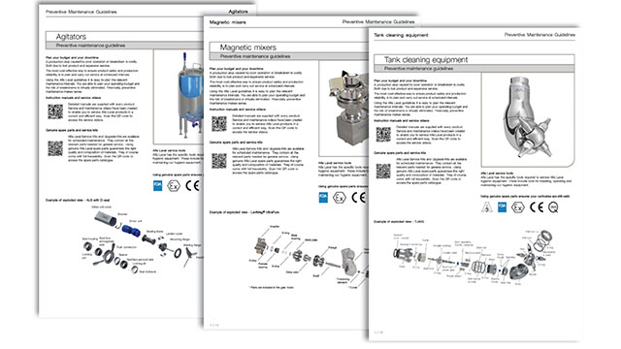Click the FDA icon on the Tank cleaning page
Viewport: 621px width, 349px height.
pos(502,206)
